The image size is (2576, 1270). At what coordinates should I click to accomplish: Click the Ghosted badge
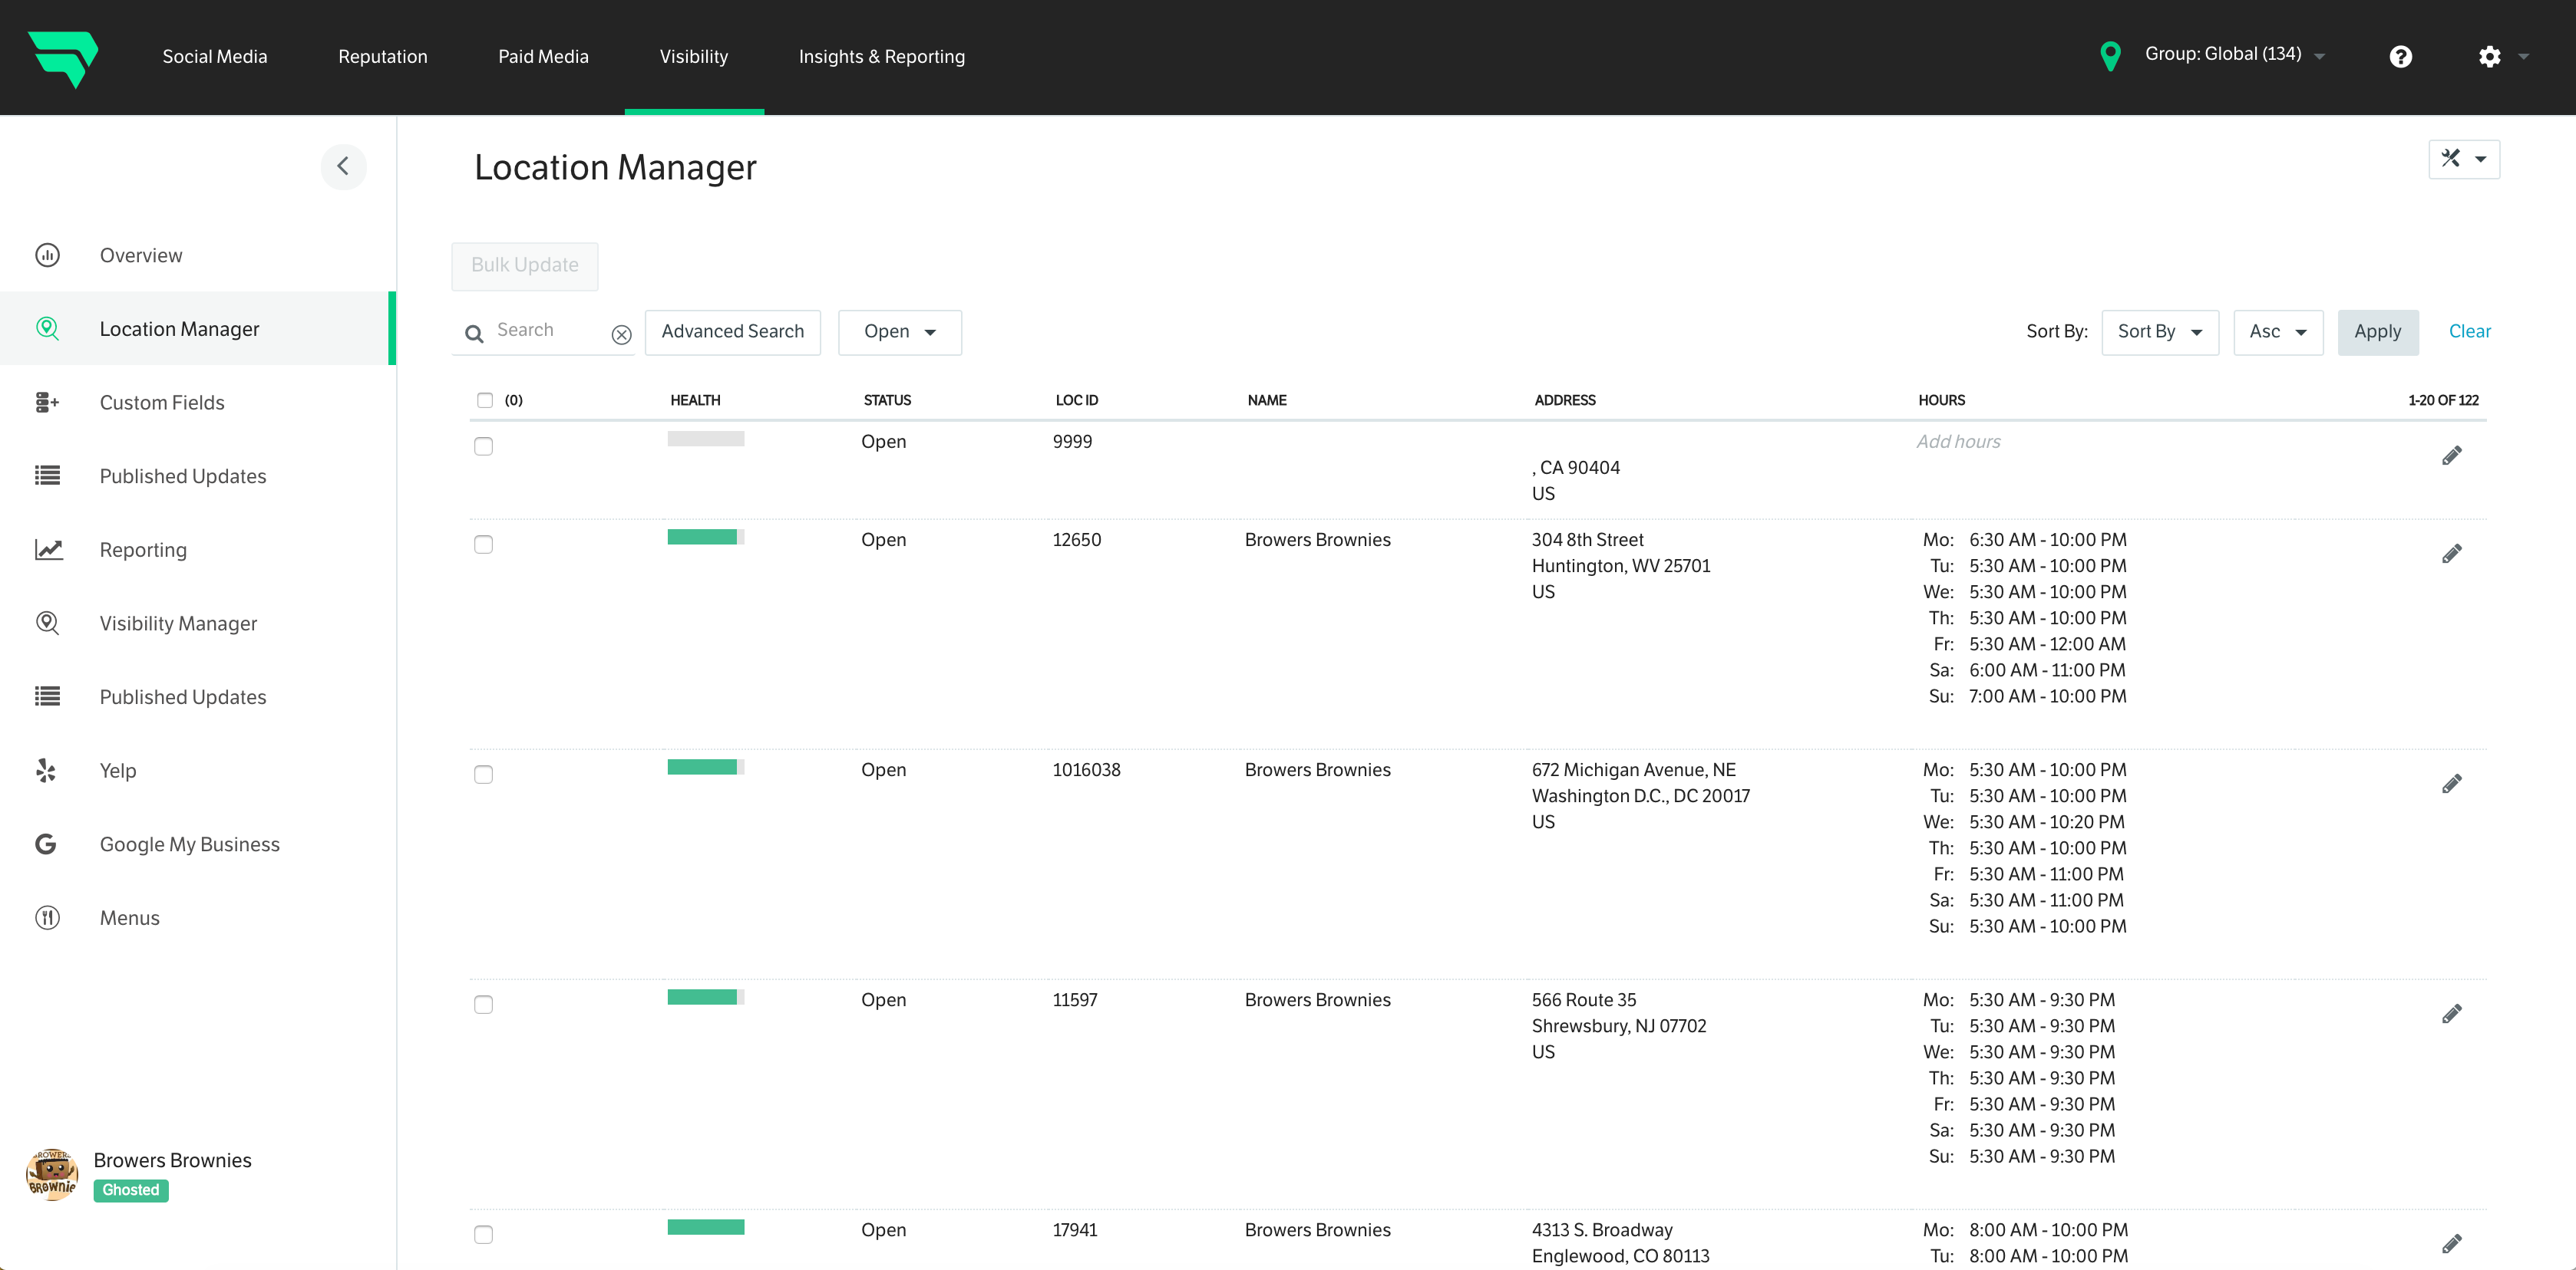[x=131, y=1190]
